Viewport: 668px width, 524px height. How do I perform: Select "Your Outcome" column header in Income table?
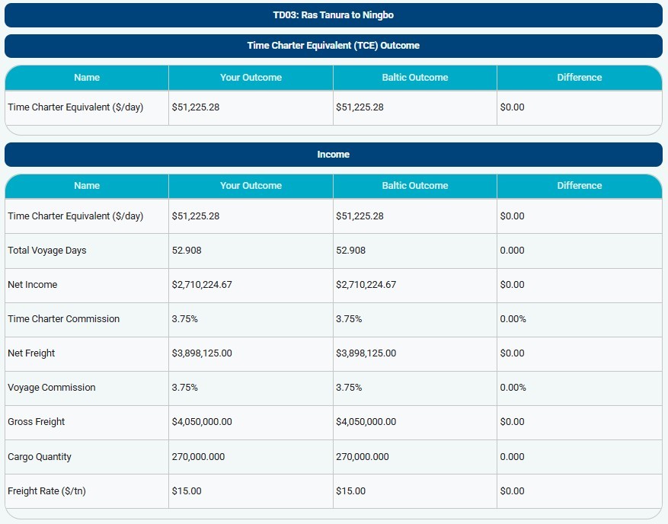(x=251, y=186)
